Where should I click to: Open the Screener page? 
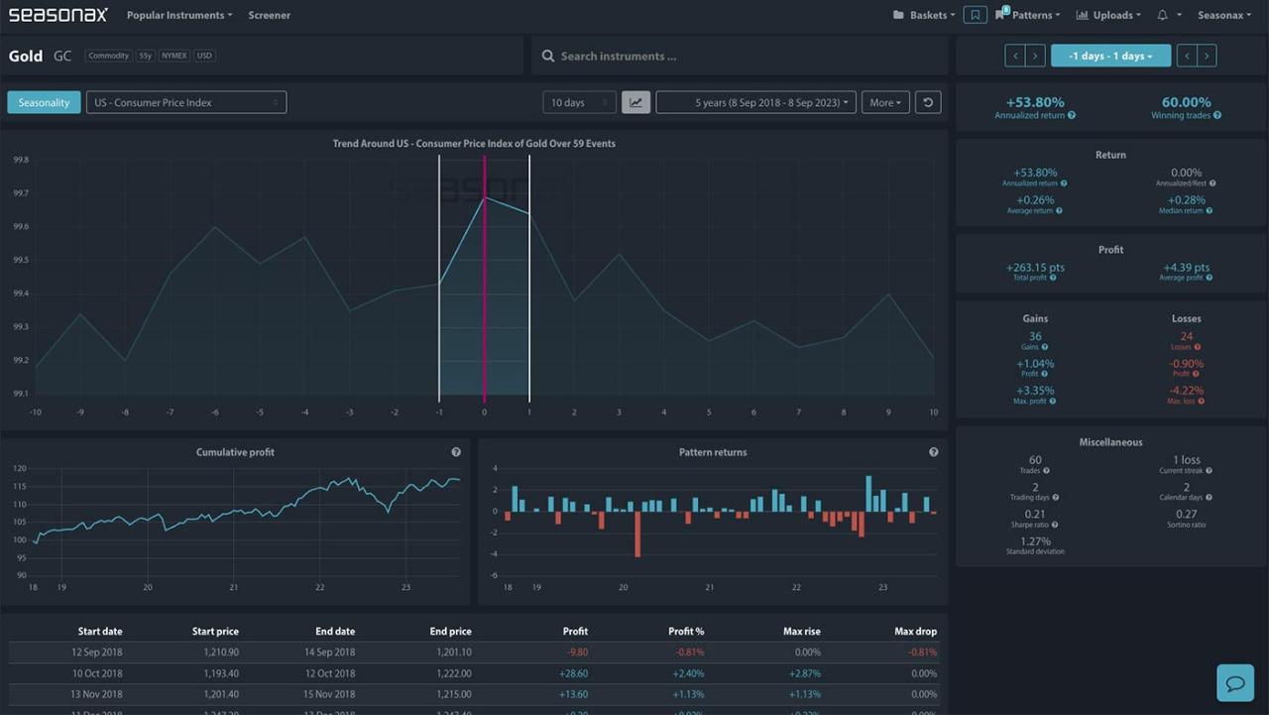coord(270,16)
